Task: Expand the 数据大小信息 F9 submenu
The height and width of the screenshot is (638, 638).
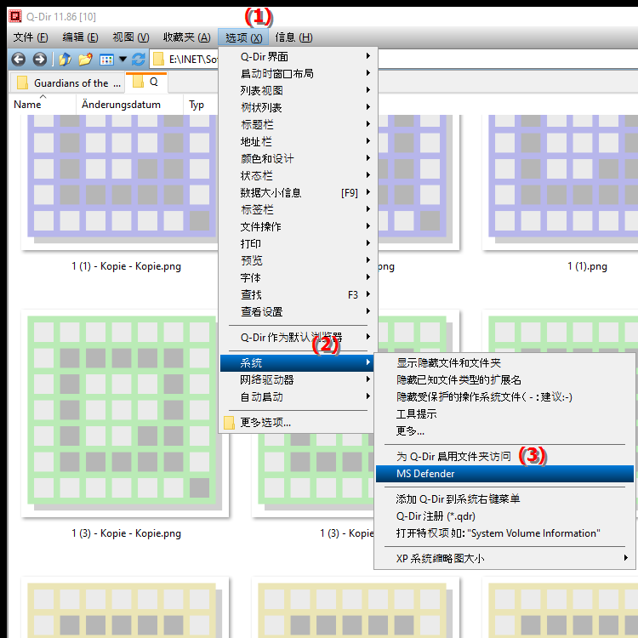Action: pos(297,192)
